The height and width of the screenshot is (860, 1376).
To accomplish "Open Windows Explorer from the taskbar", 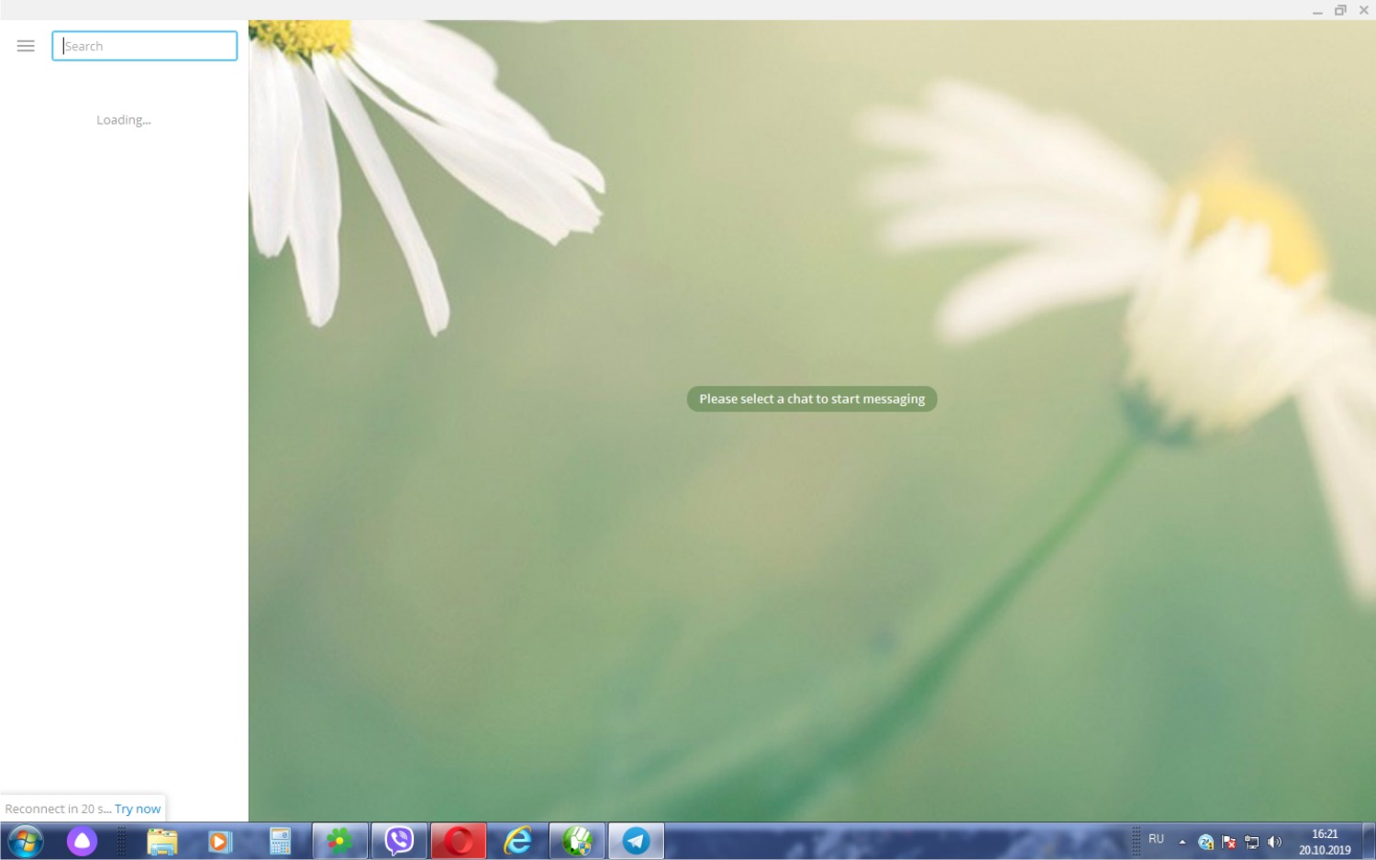I will pyautogui.click(x=162, y=841).
